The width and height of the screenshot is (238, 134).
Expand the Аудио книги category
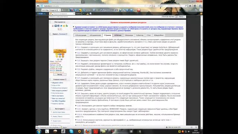tap(57, 121)
